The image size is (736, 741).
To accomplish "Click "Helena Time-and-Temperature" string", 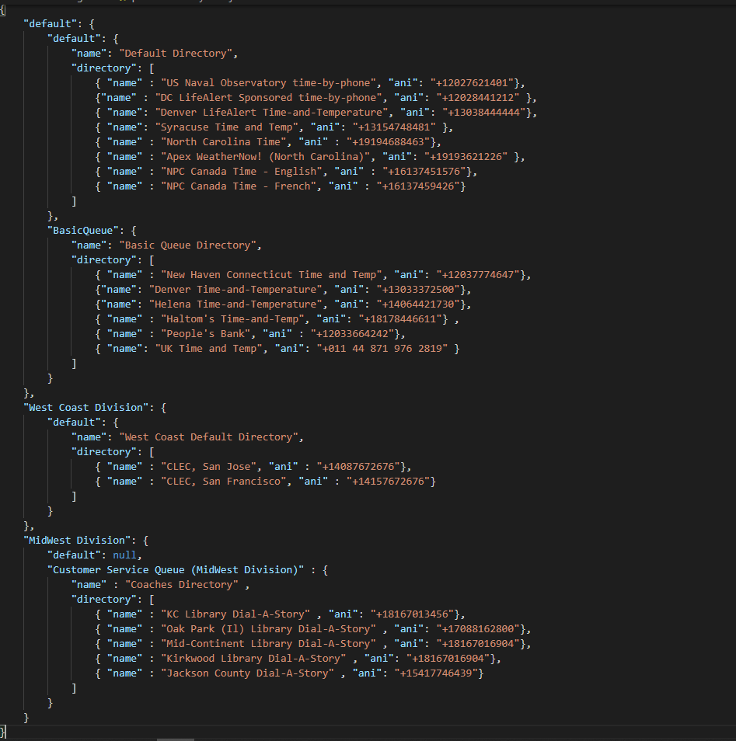I will tap(235, 304).
